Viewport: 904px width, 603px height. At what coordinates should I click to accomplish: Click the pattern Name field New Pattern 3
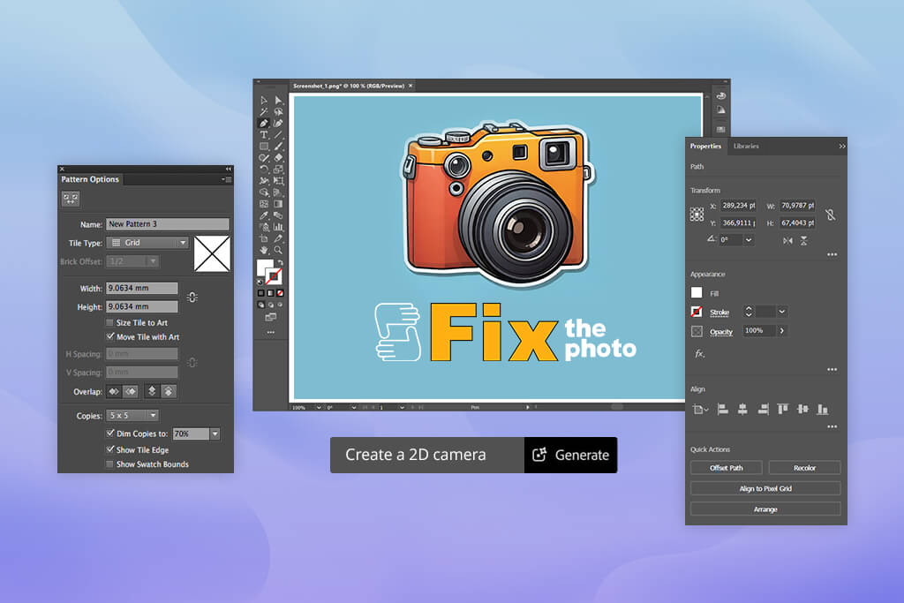(x=167, y=223)
